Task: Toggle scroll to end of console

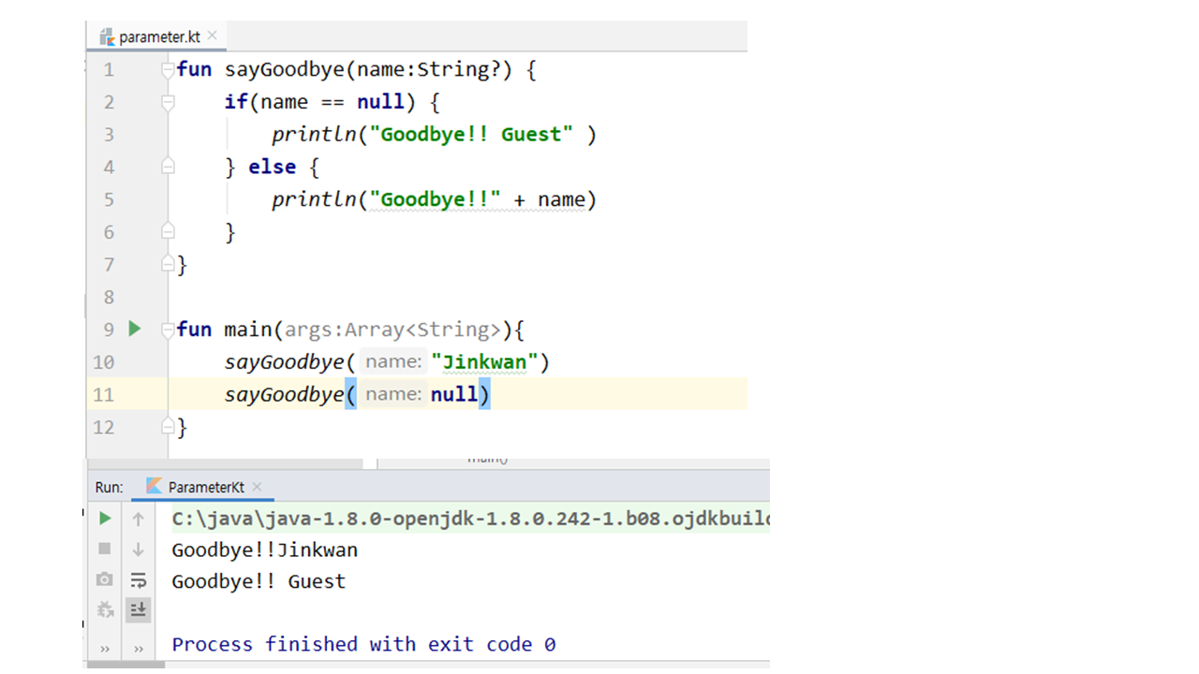Action: pos(139,610)
